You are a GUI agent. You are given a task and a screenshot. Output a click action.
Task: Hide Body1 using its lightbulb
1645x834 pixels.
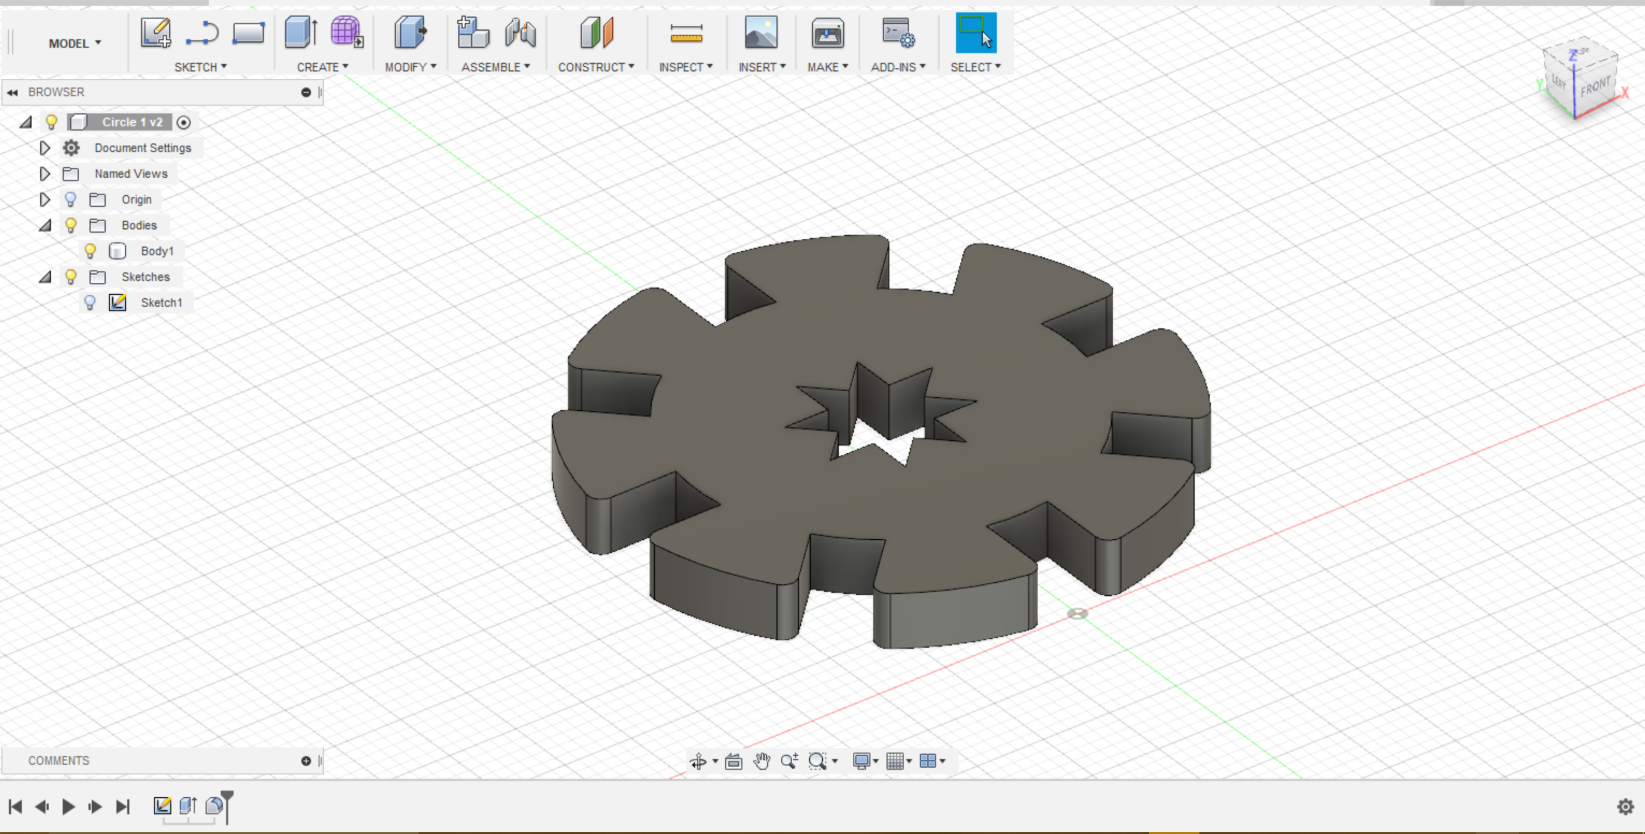(90, 251)
